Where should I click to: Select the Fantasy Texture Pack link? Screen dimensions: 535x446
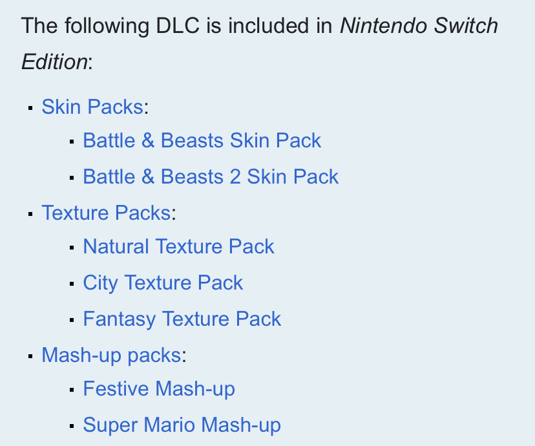[x=182, y=319]
